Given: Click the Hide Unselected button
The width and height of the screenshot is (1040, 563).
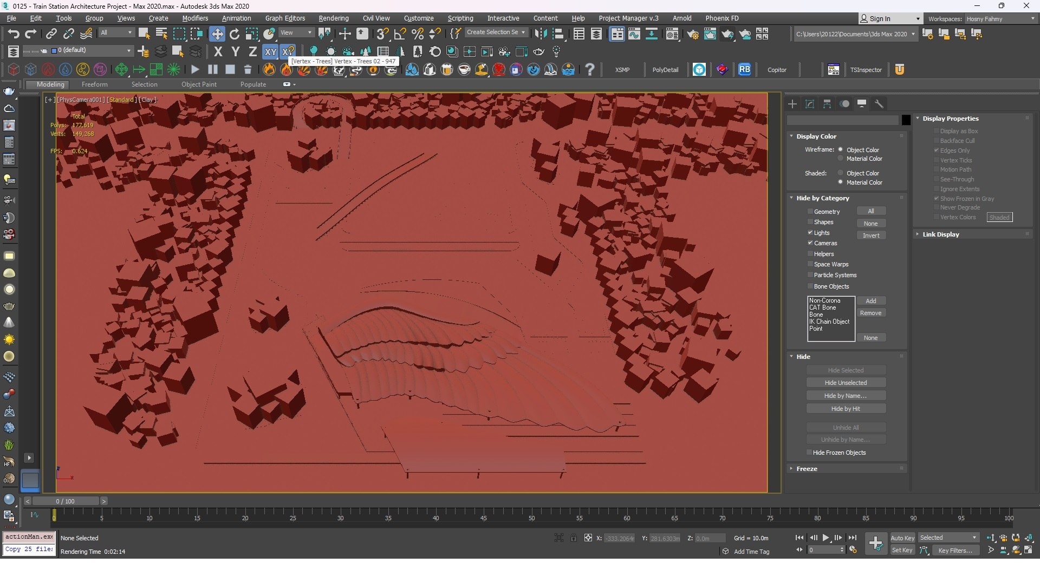Looking at the screenshot, I should (x=846, y=383).
